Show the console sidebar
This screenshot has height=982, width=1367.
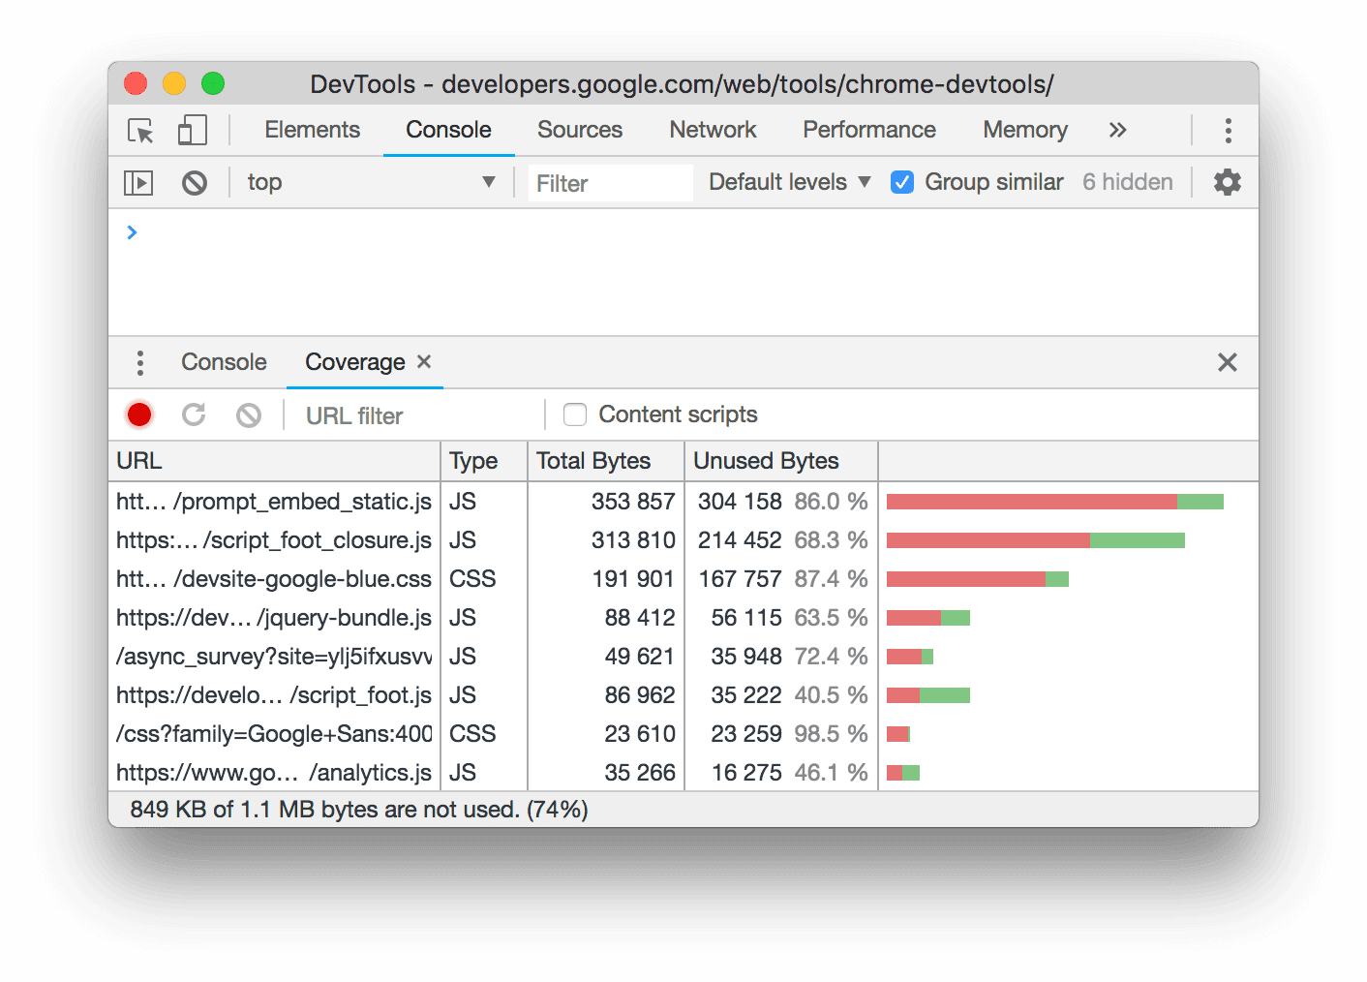click(137, 182)
